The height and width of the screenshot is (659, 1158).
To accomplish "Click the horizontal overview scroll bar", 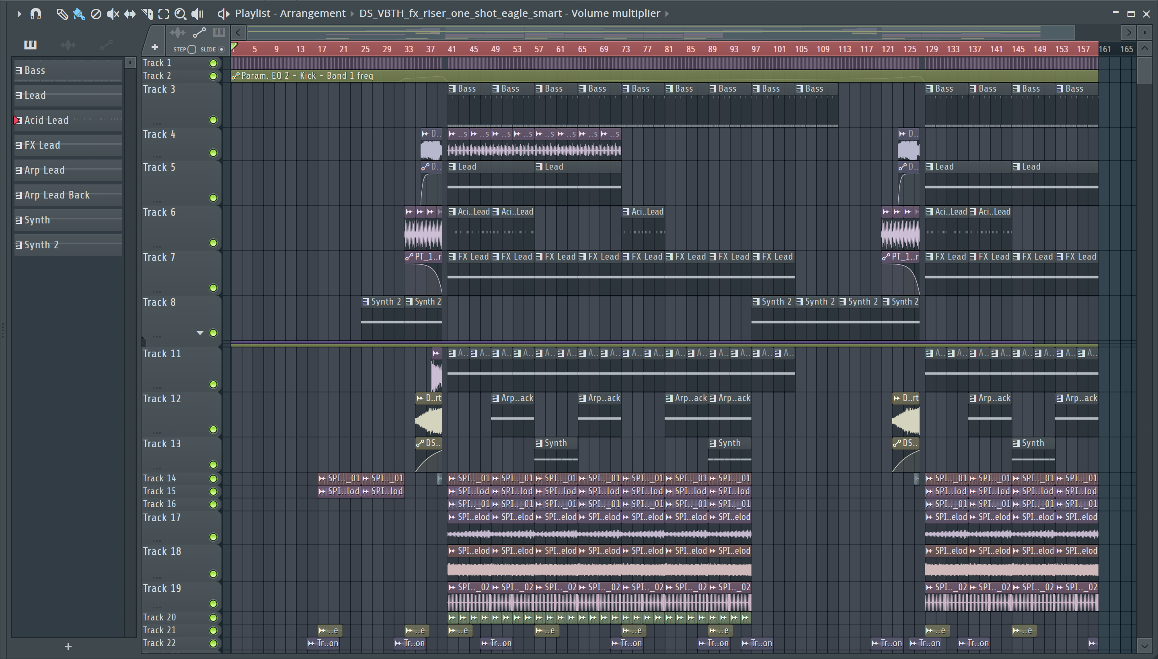I will click(x=661, y=33).
